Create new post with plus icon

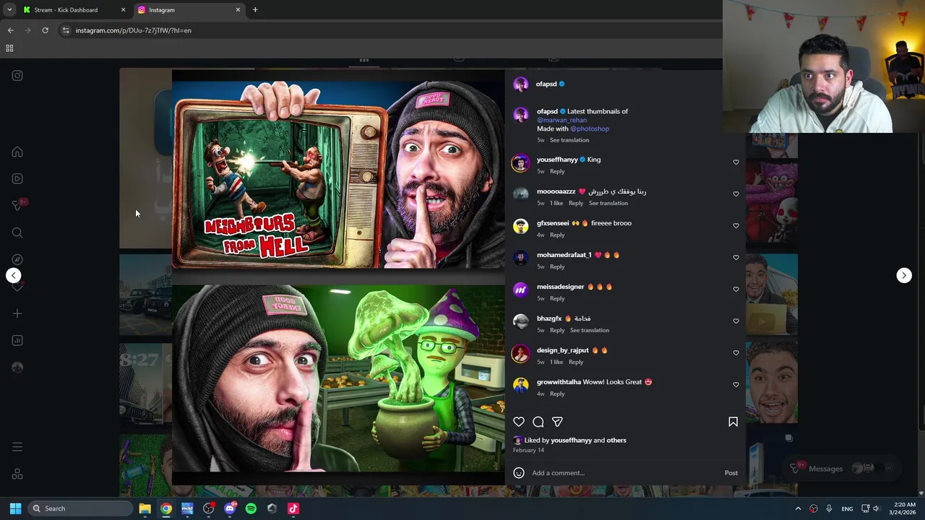(17, 313)
